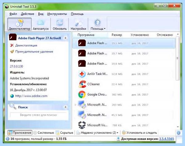The height and width of the screenshot is (146, 185).
Task: Select the Google Chrome icon in list
Action: 82,94
